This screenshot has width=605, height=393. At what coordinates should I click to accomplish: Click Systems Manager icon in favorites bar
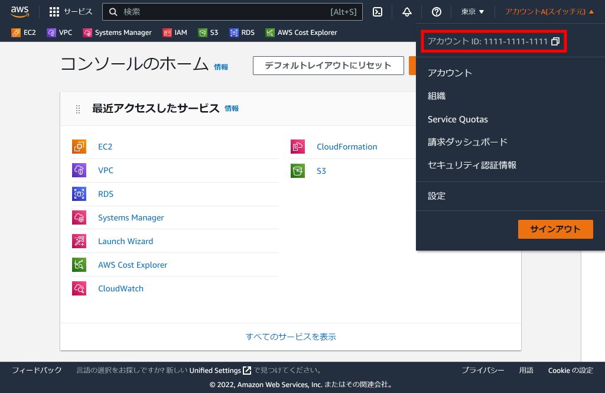click(87, 33)
